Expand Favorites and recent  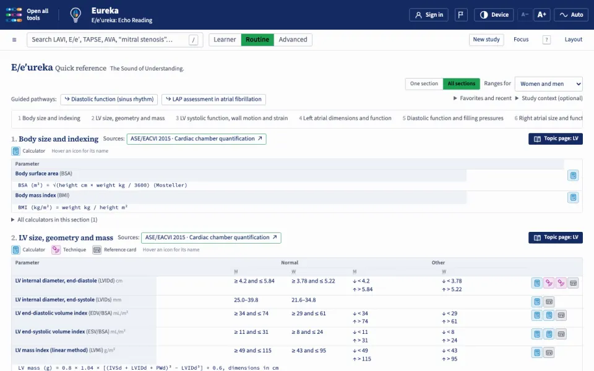pyautogui.click(x=482, y=98)
